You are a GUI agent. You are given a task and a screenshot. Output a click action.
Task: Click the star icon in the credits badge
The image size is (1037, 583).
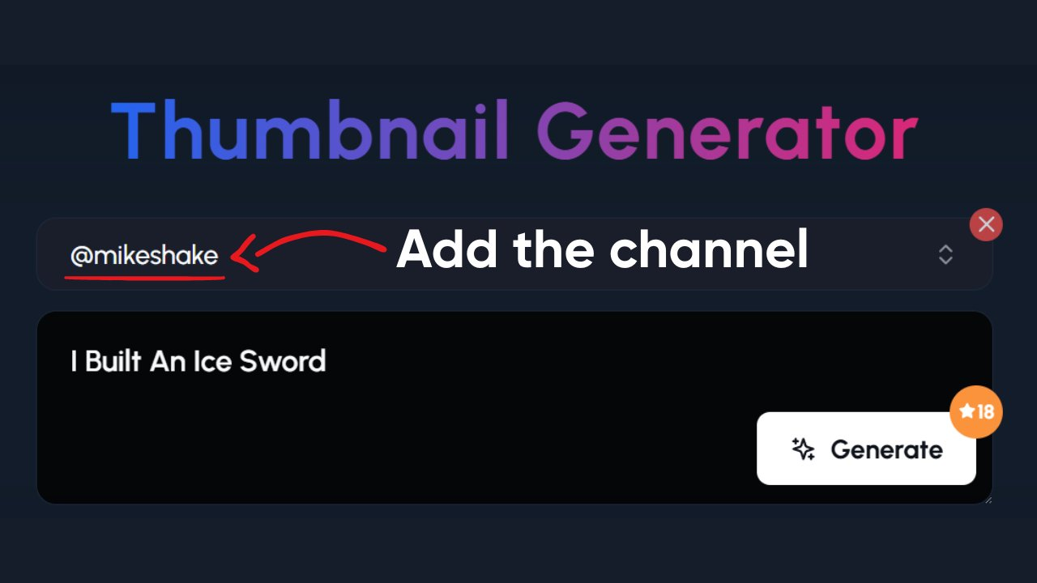967,412
